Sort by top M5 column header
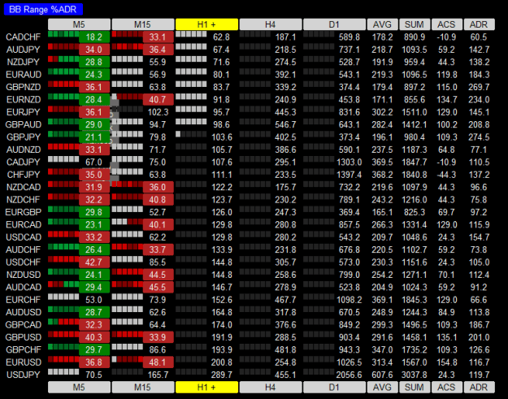 click(79, 24)
